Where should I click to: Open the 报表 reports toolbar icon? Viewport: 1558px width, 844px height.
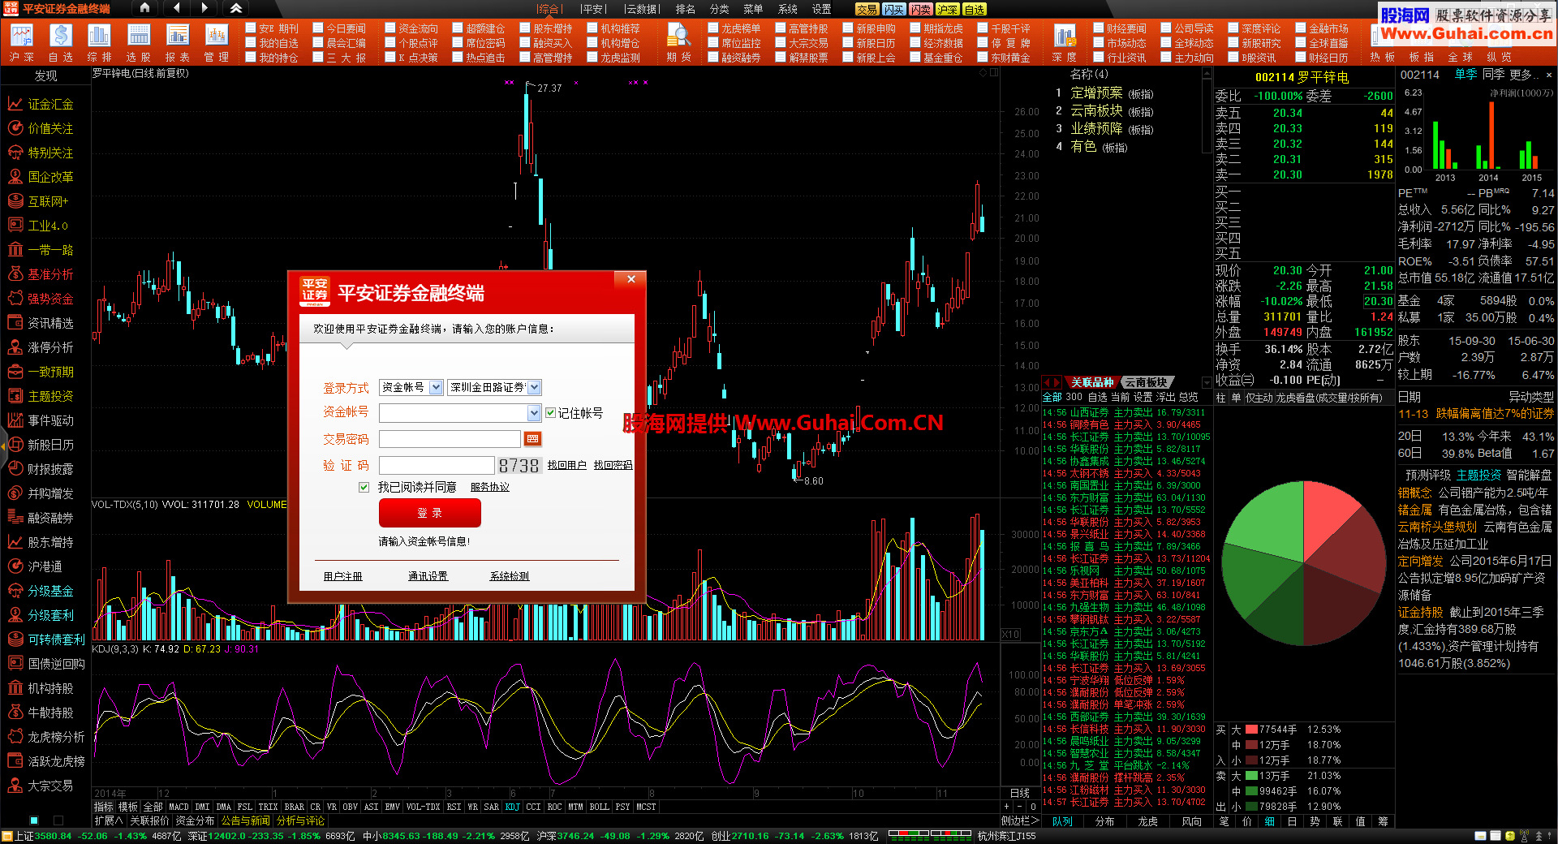click(x=178, y=42)
